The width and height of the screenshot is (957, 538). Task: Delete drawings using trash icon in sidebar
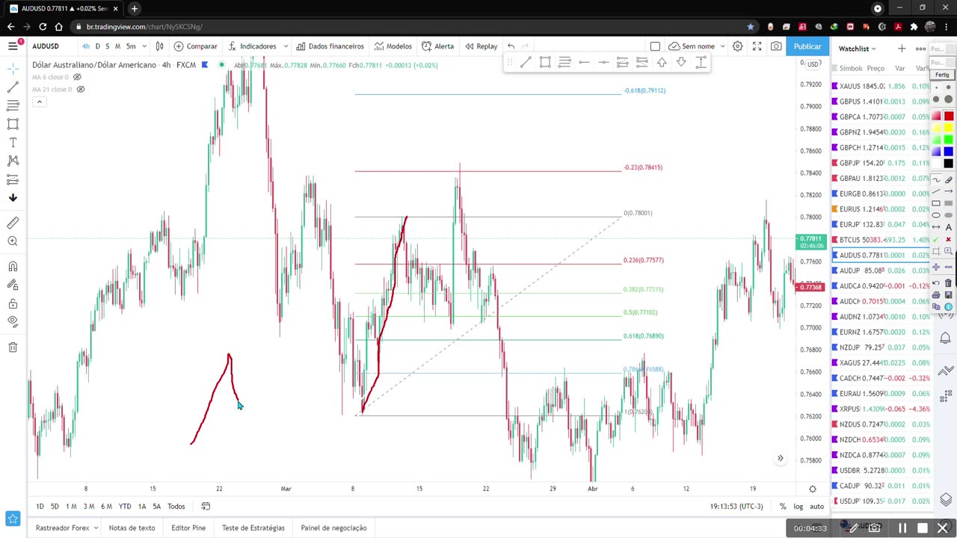[13, 347]
